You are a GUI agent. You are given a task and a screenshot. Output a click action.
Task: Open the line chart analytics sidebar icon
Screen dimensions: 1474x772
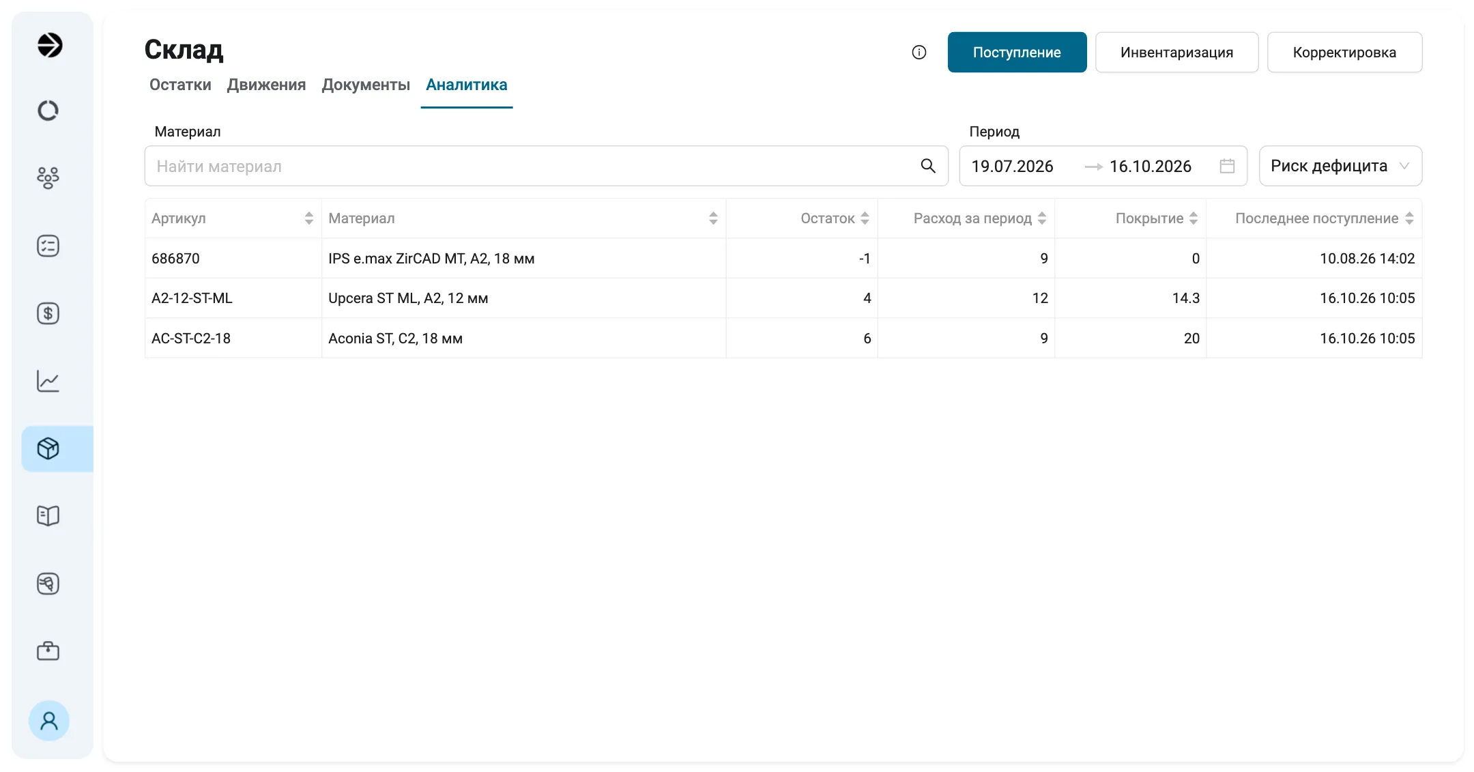(48, 381)
